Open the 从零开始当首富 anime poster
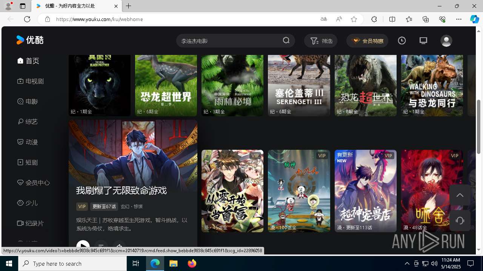The width and height of the screenshot is (483, 271). 232,191
